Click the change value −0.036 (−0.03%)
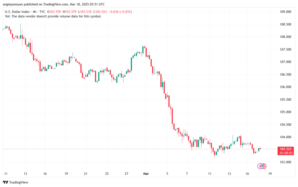 point(120,12)
